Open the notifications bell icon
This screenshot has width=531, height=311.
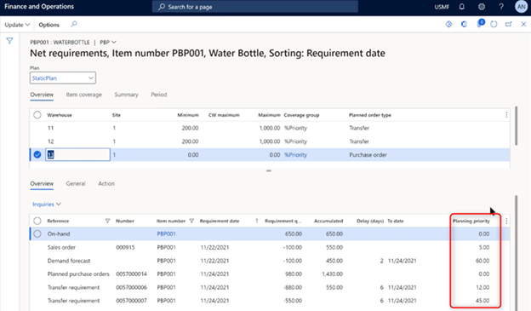461,7
